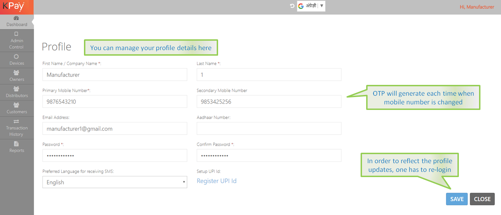Click the undo translation arrow icon

292,6
